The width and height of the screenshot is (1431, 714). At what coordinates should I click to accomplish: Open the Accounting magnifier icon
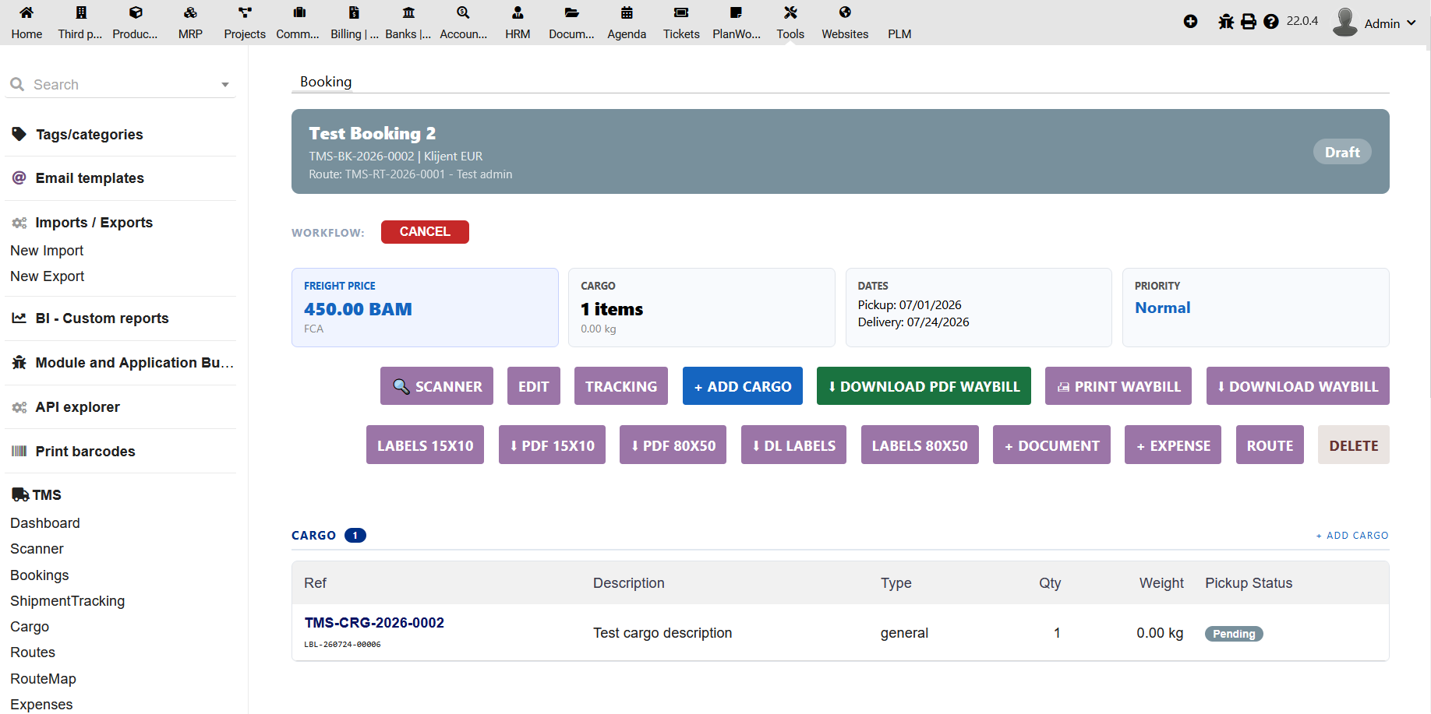tap(463, 12)
